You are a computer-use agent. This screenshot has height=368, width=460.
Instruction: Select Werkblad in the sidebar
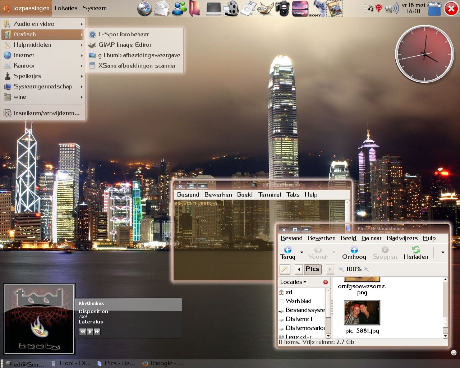302,301
